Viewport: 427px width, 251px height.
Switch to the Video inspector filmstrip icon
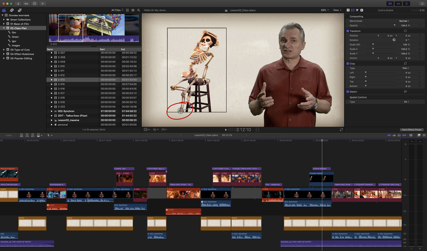[x=353, y=10]
